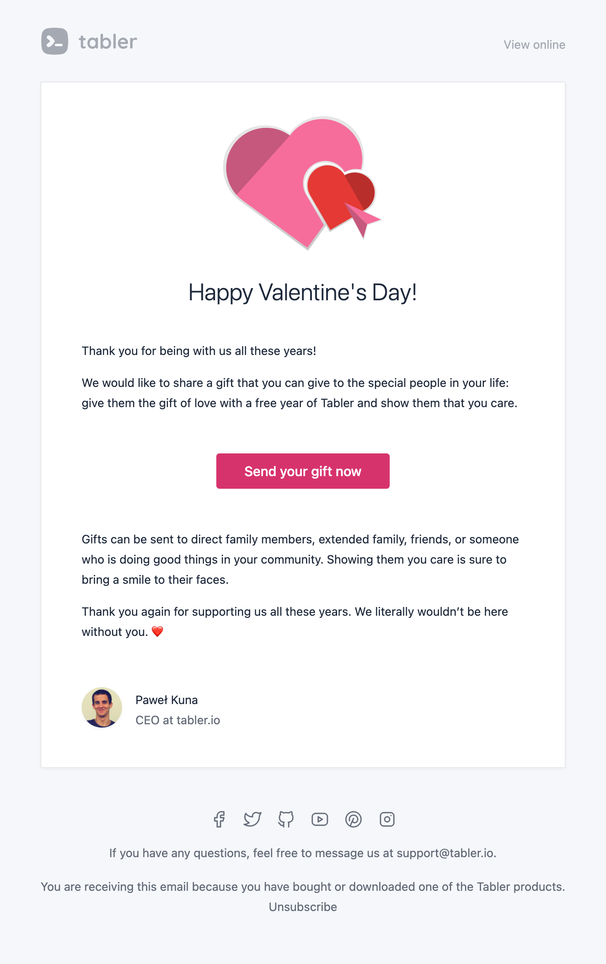Click 'Thank you for being with us' paragraph

coord(199,351)
